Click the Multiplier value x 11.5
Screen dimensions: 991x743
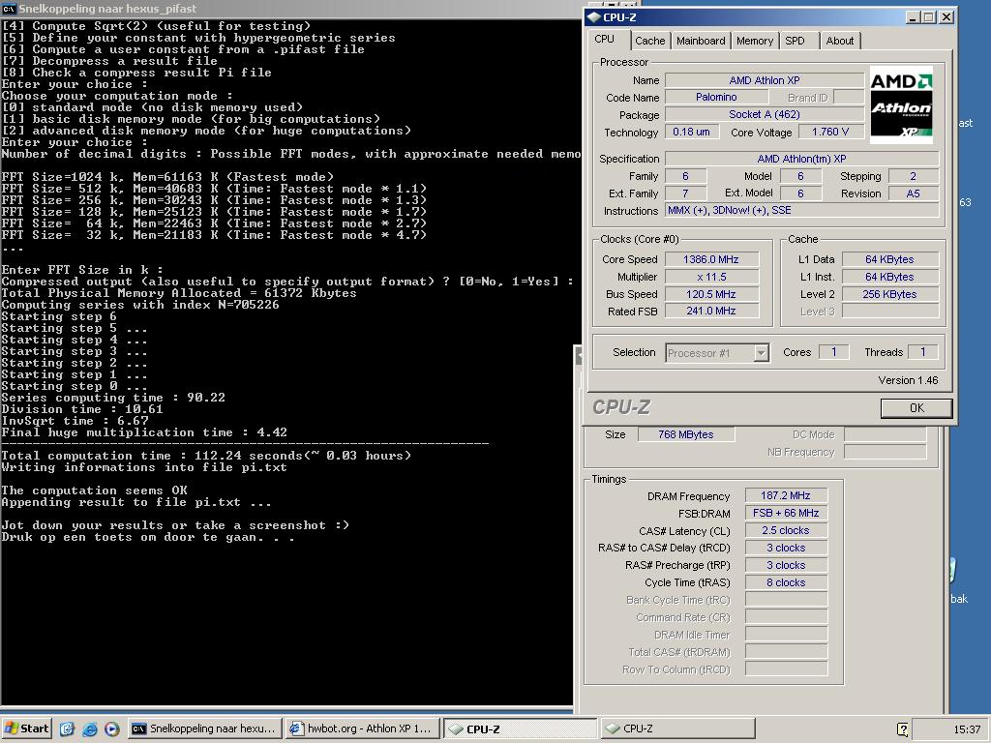[711, 277]
